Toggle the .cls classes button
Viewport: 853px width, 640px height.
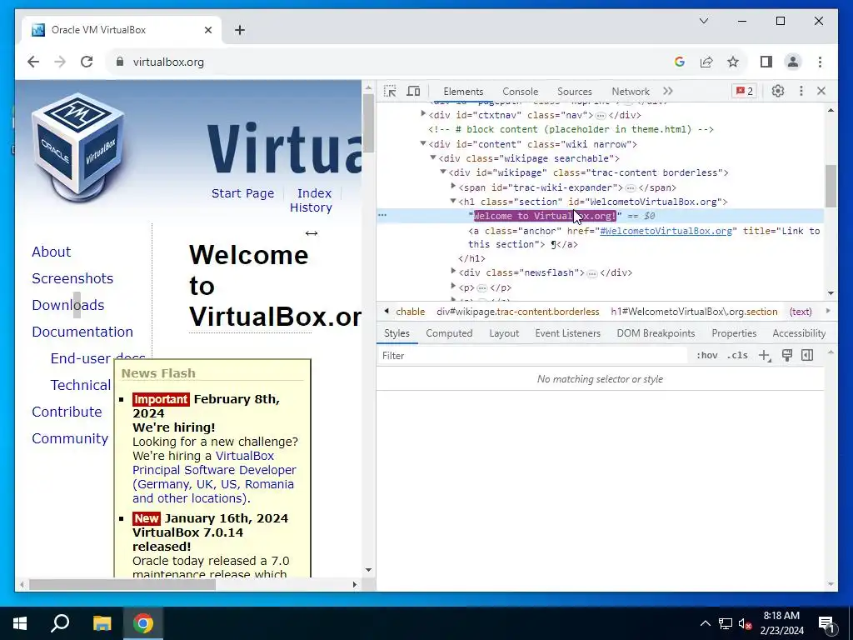[738, 355]
